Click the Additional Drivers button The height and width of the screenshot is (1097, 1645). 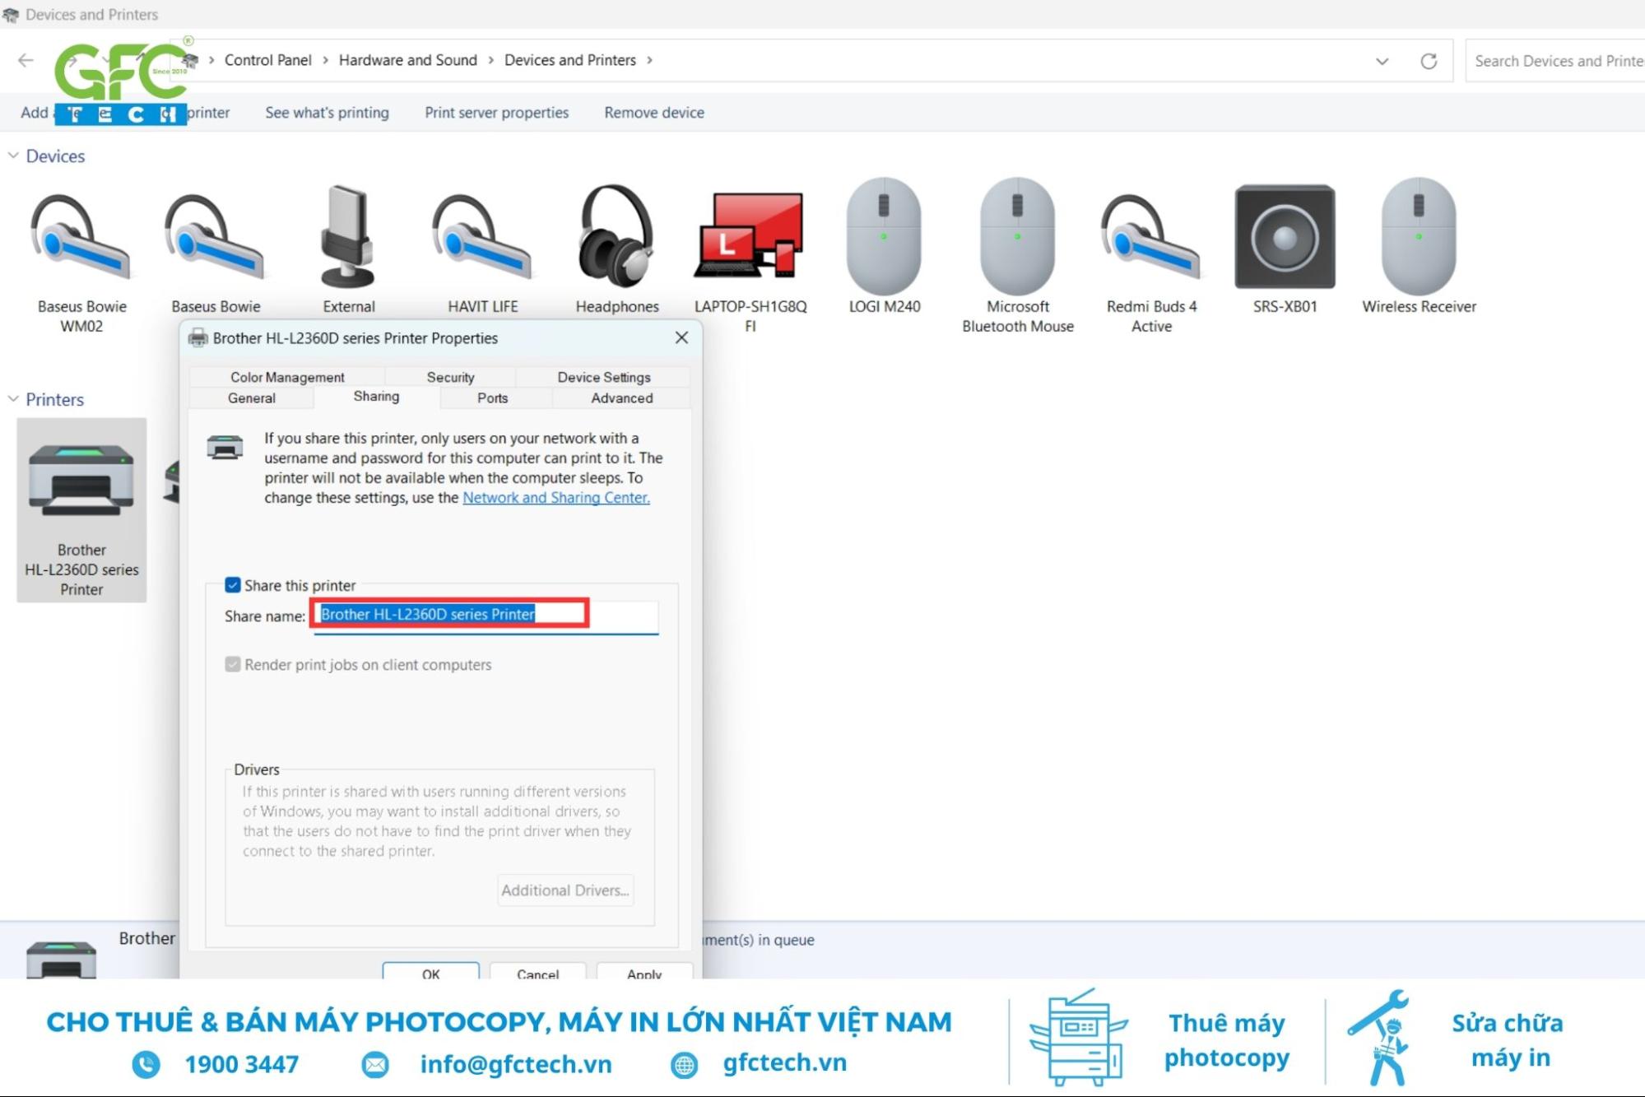pos(565,890)
